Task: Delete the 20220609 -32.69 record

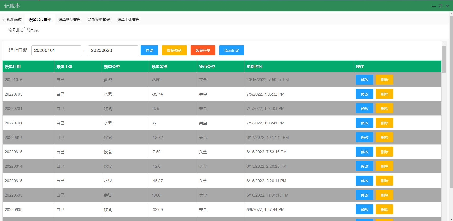Action: pyautogui.click(x=385, y=209)
